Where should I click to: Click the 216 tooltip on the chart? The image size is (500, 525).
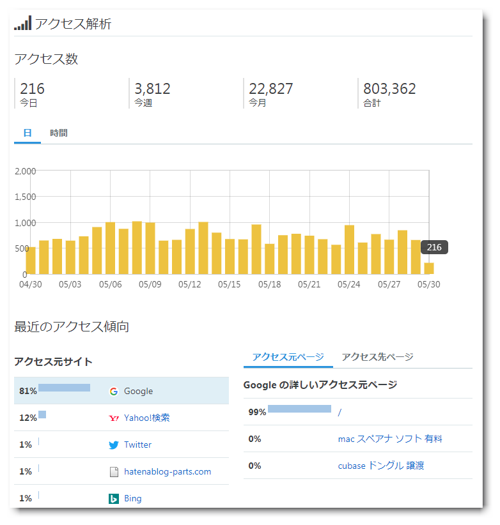click(x=434, y=247)
